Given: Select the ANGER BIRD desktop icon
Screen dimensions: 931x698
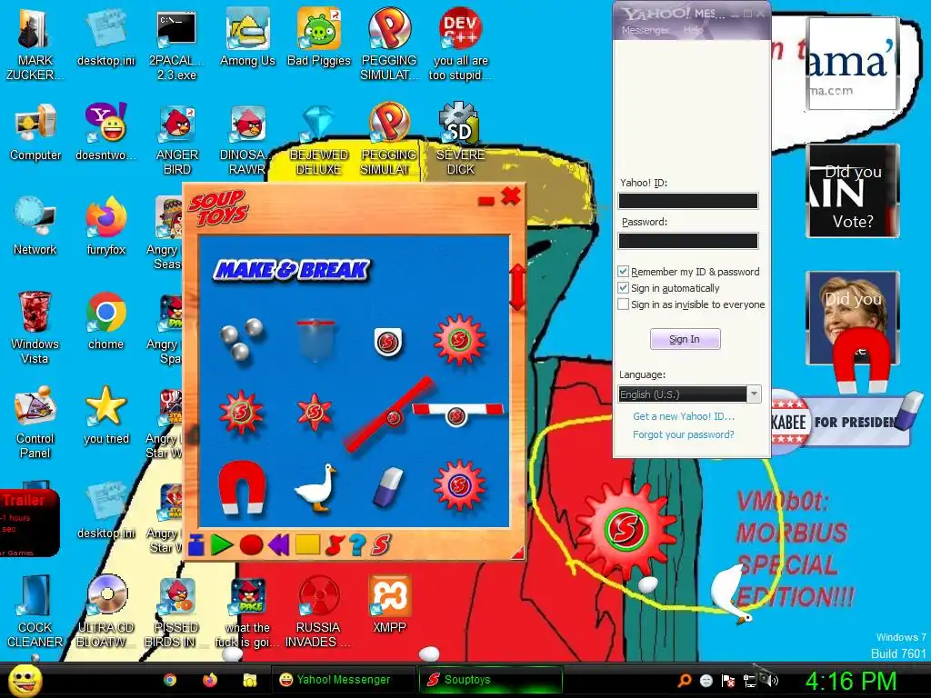Looking at the screenshot, I should (176, 139).
